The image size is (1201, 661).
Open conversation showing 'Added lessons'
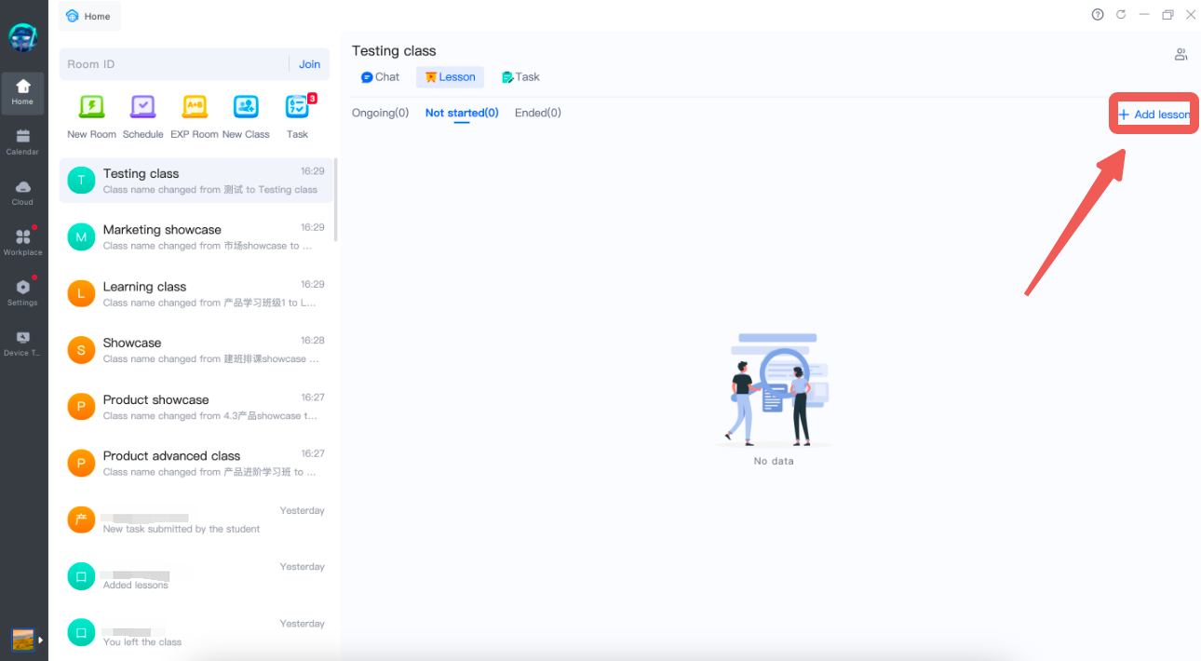(196, 576)
